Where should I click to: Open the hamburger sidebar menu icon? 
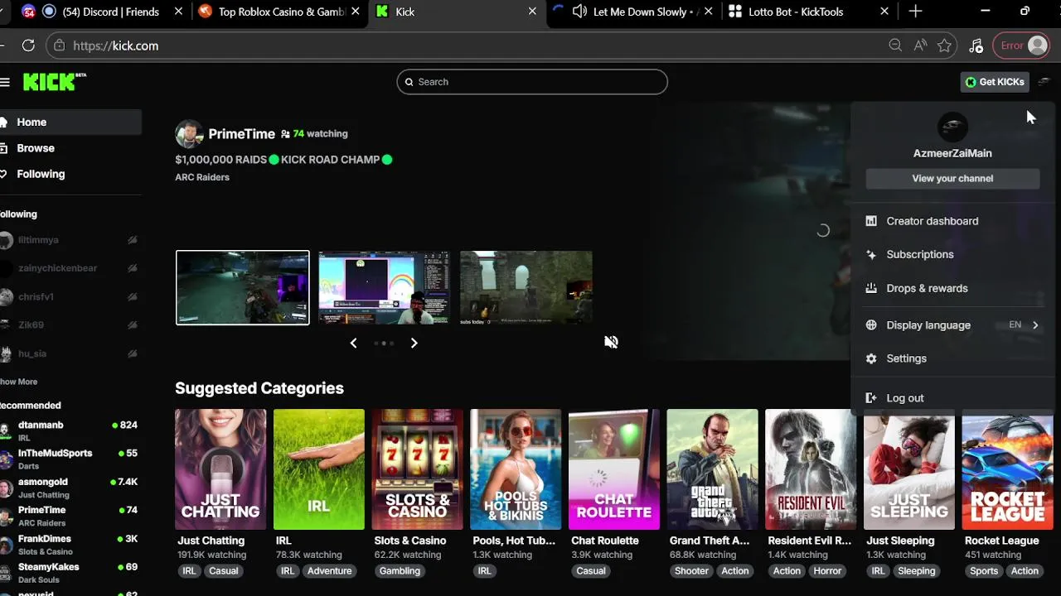pos(5,82)
